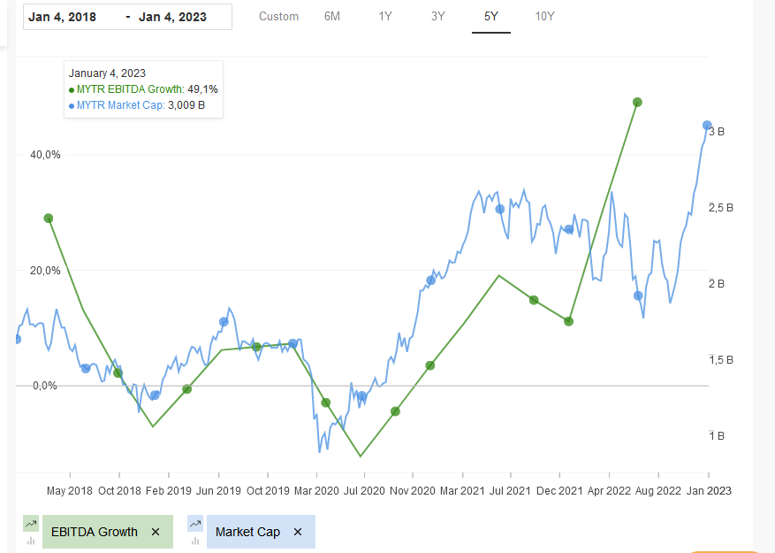Switch to the 3Y range
775x553 pixels.
coord(437,16)
